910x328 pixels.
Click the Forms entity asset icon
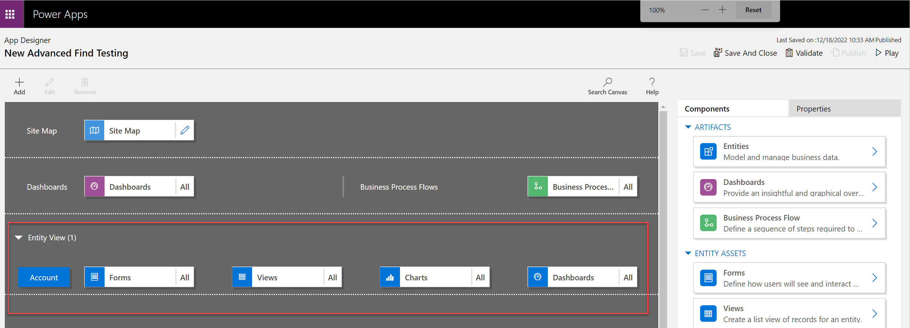point(708,278)
